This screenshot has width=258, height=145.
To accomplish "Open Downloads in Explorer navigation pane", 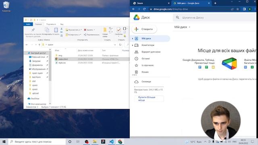I will (x=36, y=61).
